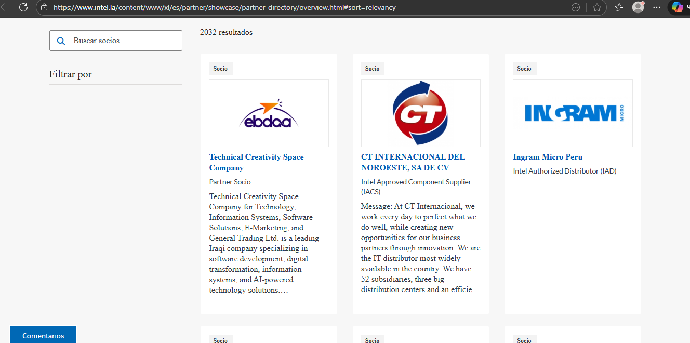Open the CT Internacional logo thumbnail
690x343 pixels.
421,113
